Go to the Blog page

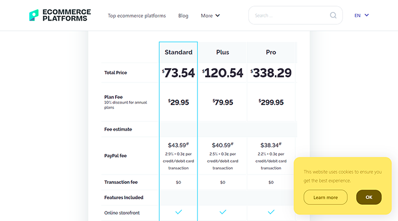tap(183, 16)
